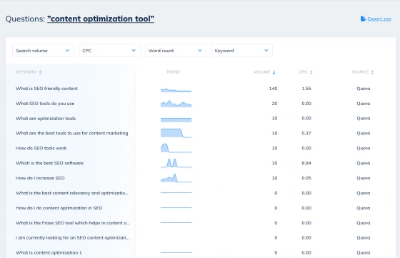Click trend chart for "What is SEO friendly content"
Screen dimensions: 400x258
176,90
